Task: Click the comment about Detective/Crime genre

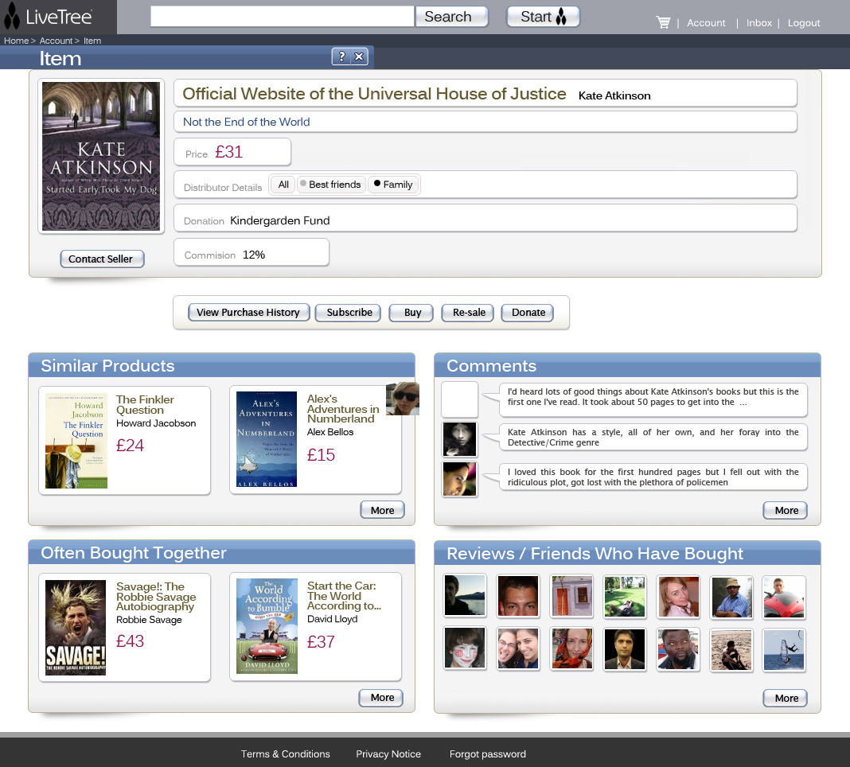Action: coord(653,438)
